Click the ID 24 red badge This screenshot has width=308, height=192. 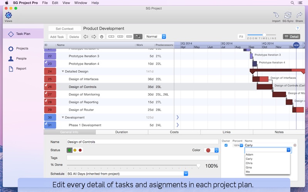pyautogui.click(x=50, y=71)
